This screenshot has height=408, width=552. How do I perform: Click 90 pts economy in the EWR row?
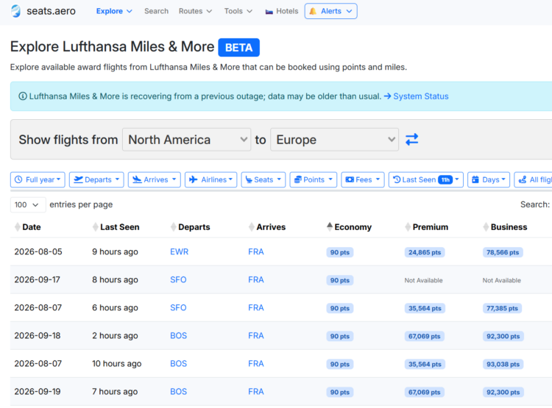coord(340,252)
